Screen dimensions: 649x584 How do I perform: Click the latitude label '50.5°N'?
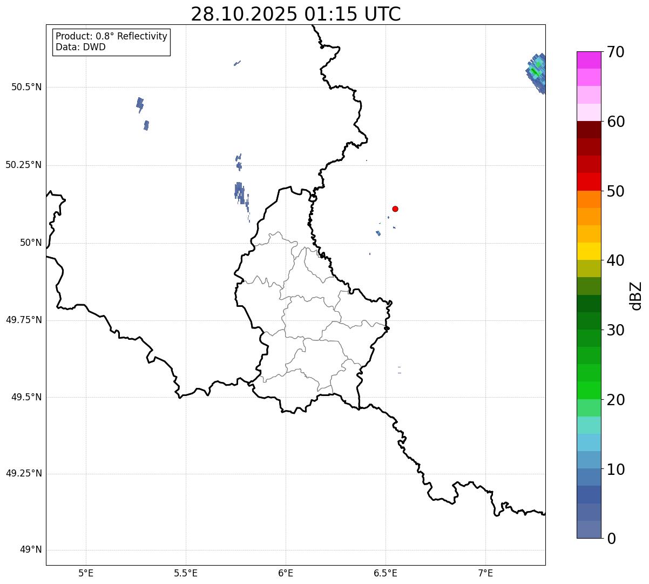coord(26,88)
